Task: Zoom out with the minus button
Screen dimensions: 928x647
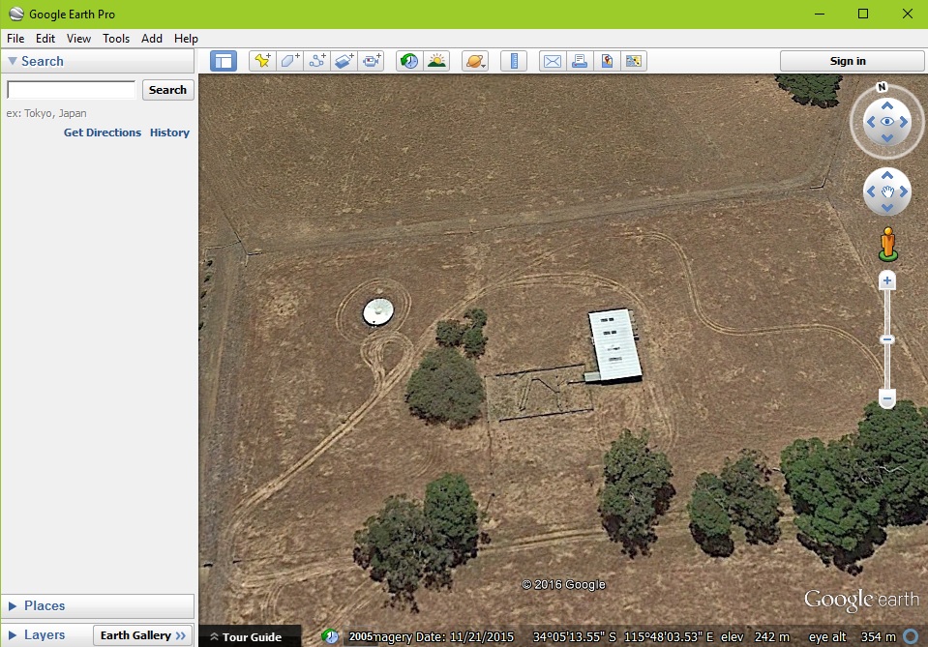Action: [886, 398]
